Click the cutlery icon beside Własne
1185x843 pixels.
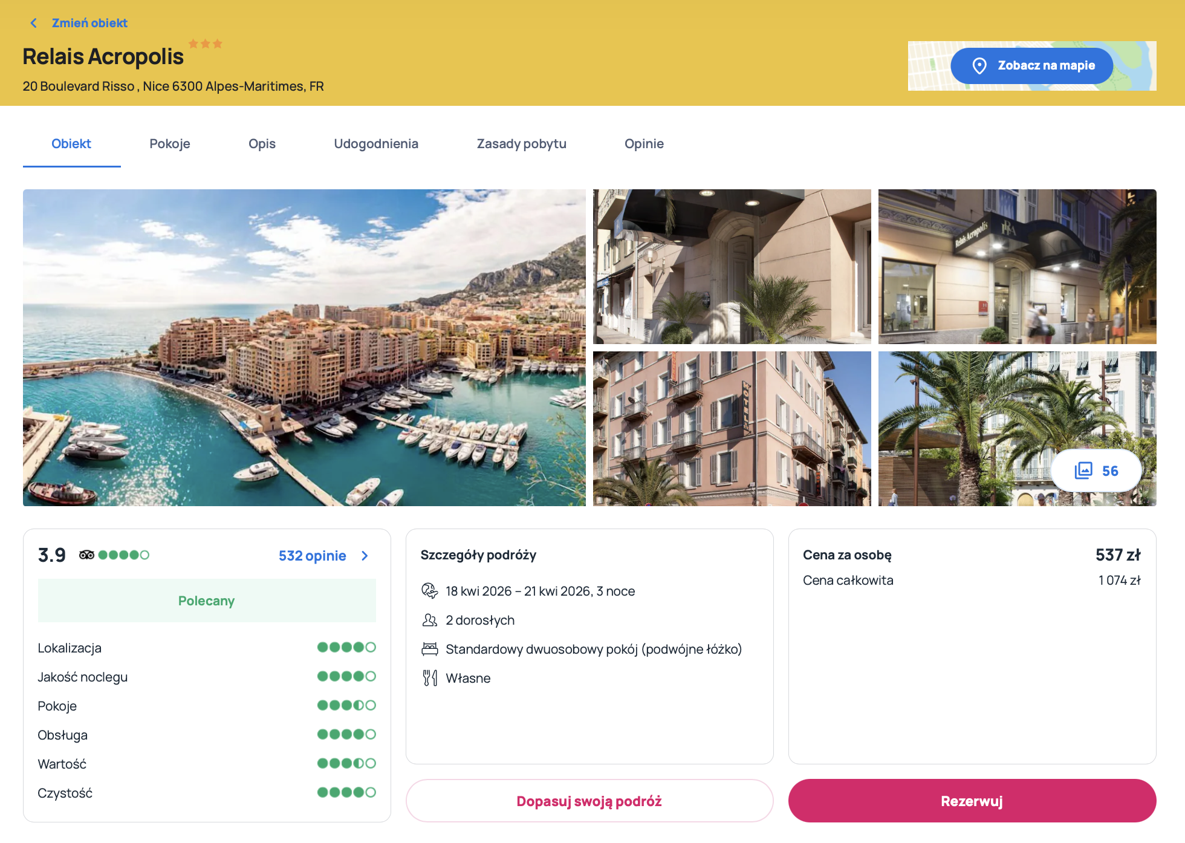click(x=429, y=678)
